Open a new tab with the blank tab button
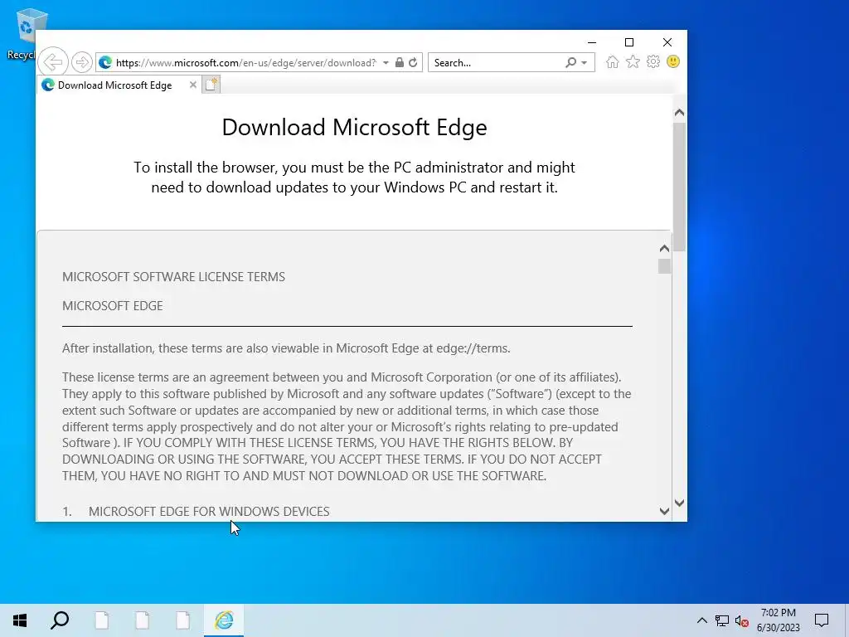 (x=211, y=85)
